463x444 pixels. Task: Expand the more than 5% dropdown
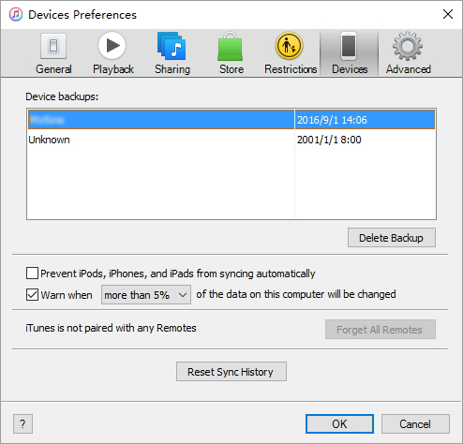[x=146, y=295]
